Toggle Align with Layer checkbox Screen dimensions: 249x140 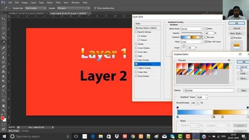[x=206, y=42]
